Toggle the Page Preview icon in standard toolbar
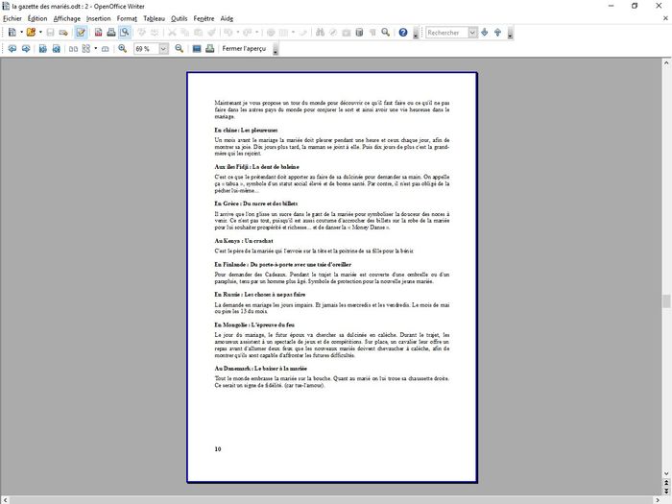The image size is (672, 504). click(x=124, y=32)
